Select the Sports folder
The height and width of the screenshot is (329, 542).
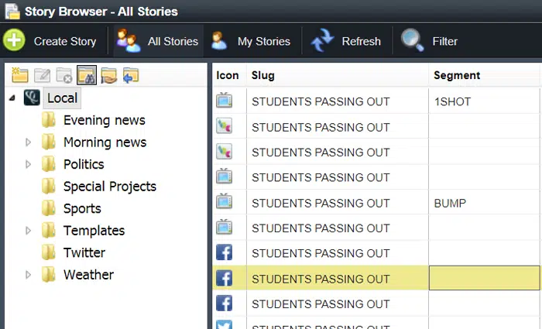click(x=82, y=209)
